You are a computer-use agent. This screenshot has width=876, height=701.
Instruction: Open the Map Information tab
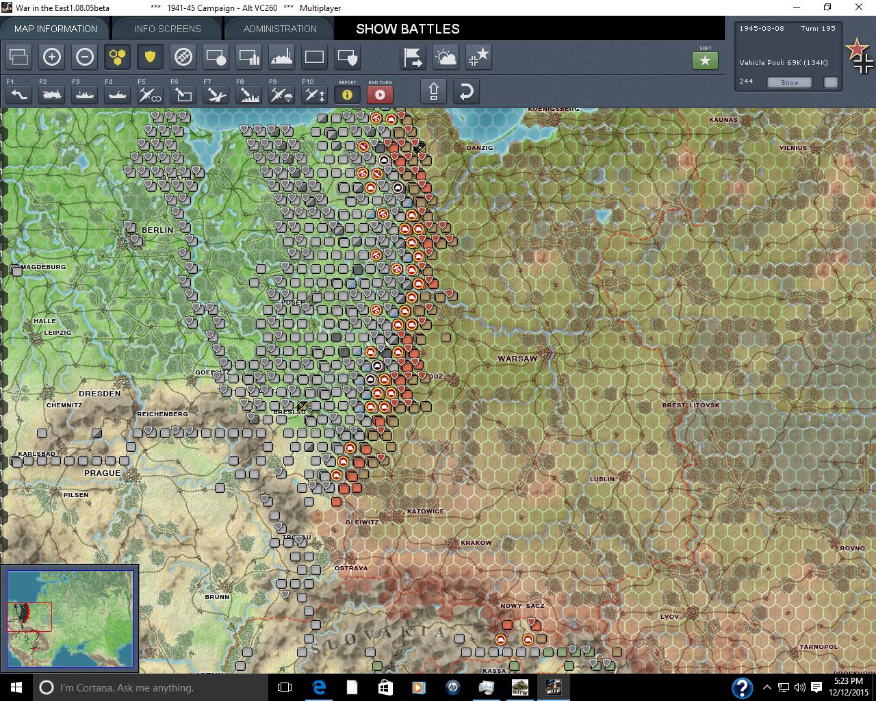55,29
